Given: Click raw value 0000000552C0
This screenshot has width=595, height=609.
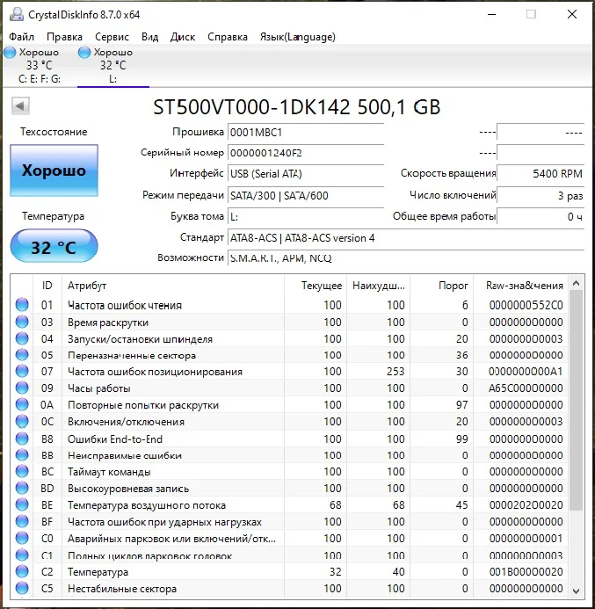Looking at the screenshot, I should pos(526,305).
